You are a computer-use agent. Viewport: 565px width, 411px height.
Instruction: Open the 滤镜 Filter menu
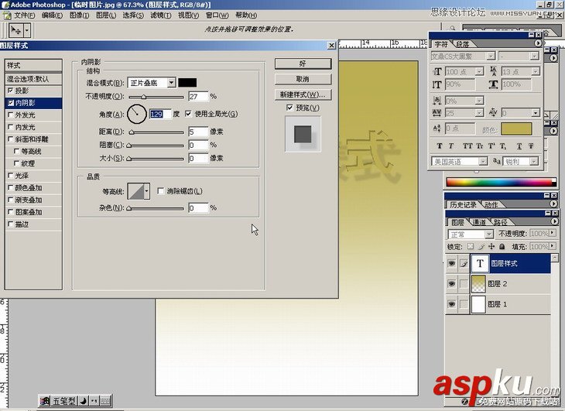tap(161, 15)
